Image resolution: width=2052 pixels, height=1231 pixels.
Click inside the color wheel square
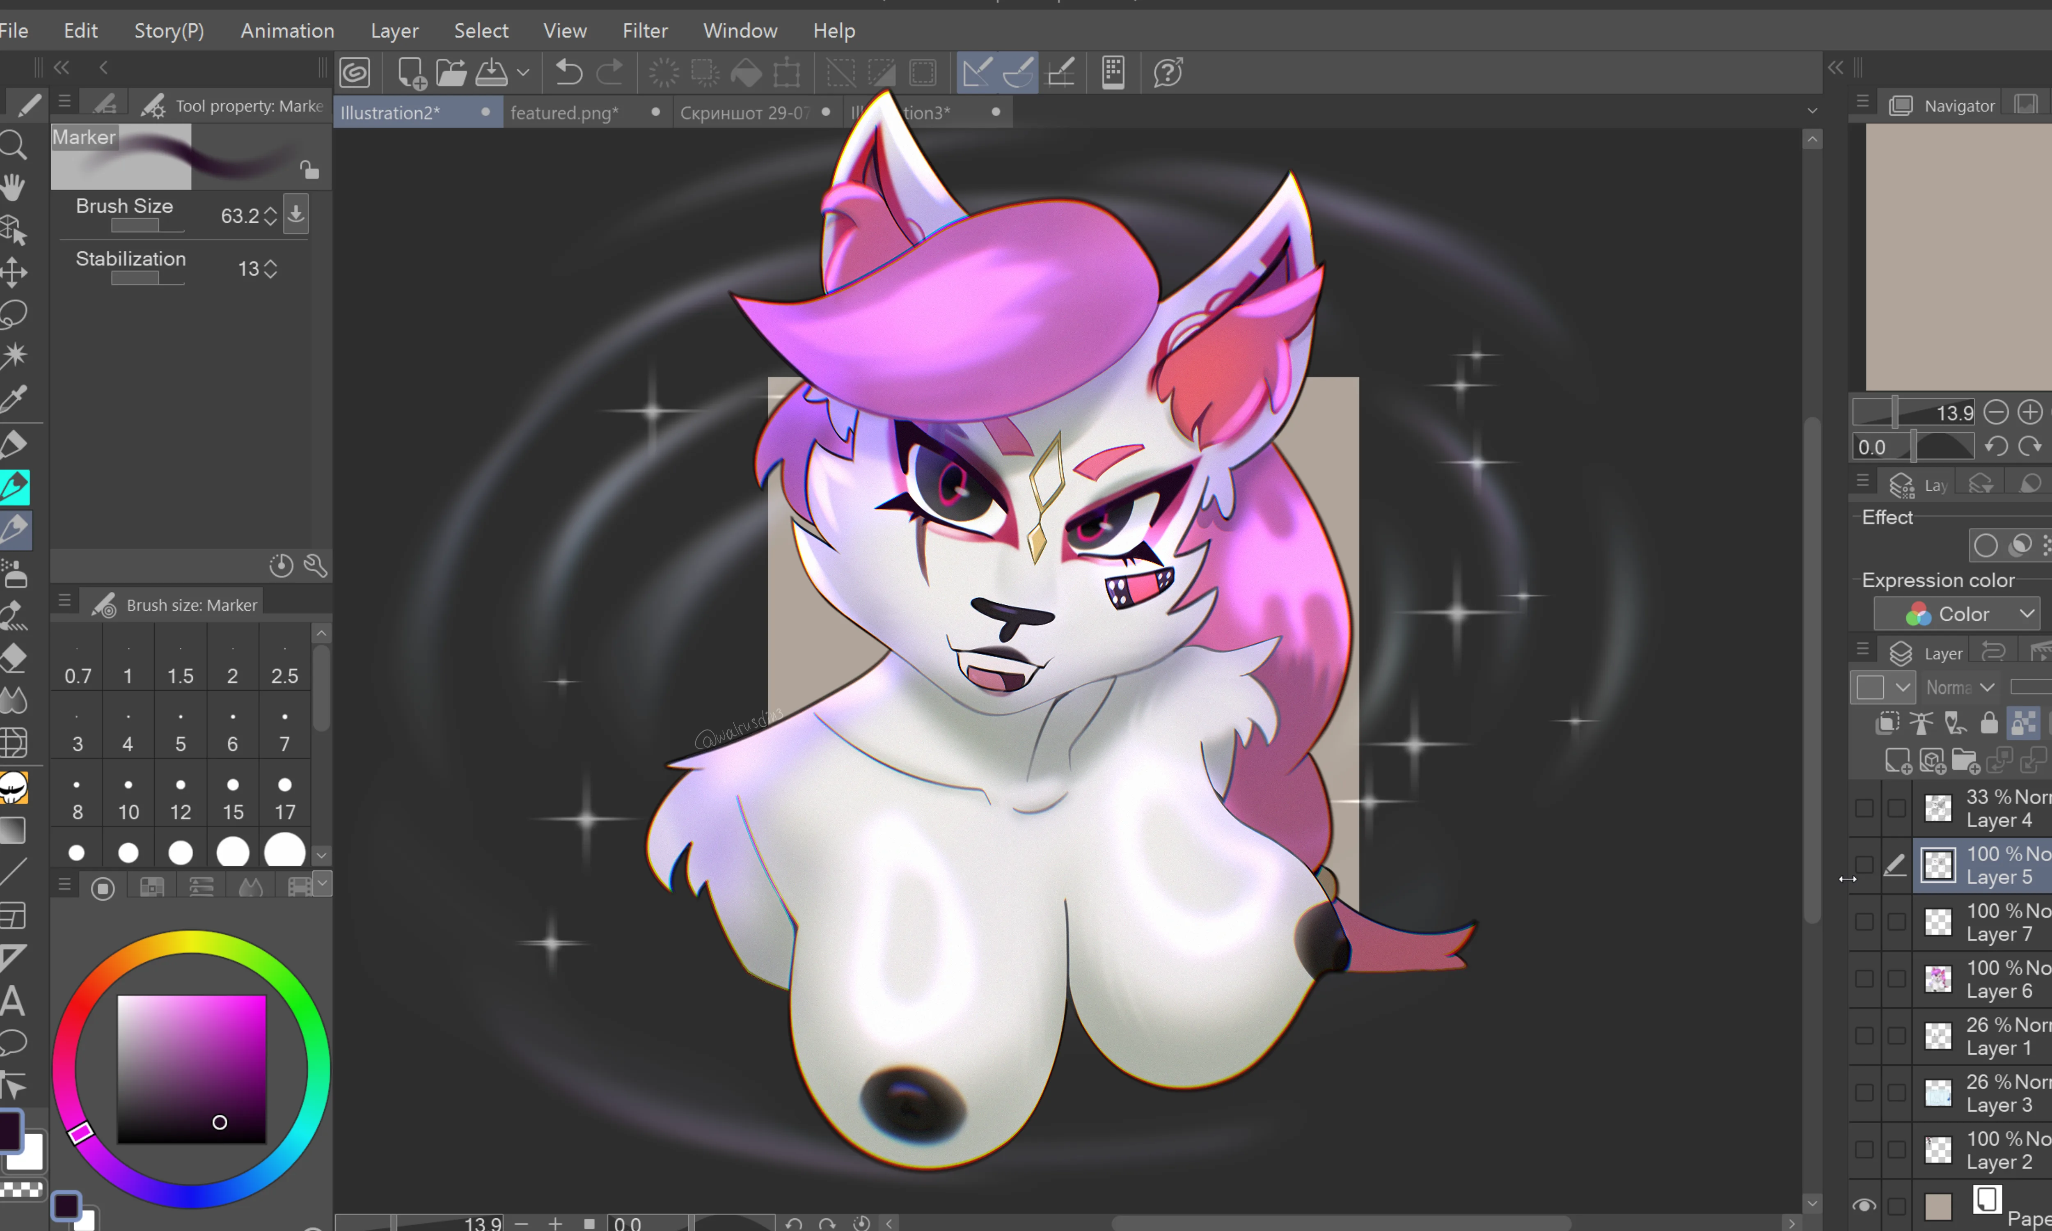[192, 1070]
